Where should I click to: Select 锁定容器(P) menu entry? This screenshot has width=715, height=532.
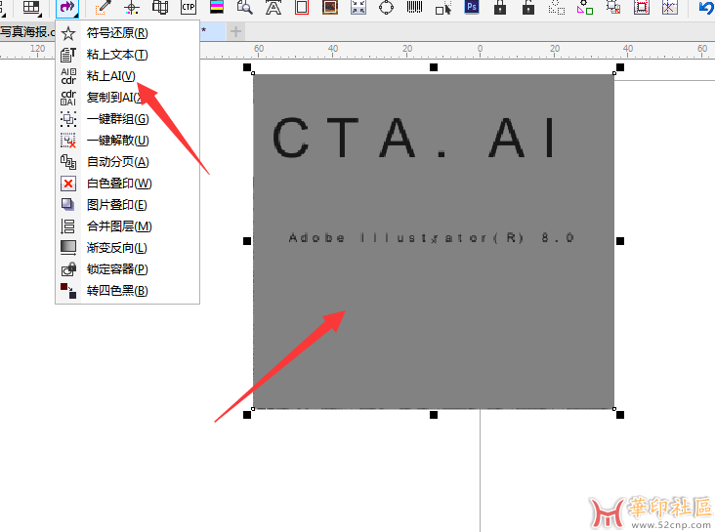[127, 269]
